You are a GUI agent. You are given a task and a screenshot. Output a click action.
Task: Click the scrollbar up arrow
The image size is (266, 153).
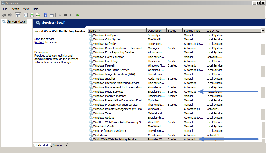coord(263,31)
